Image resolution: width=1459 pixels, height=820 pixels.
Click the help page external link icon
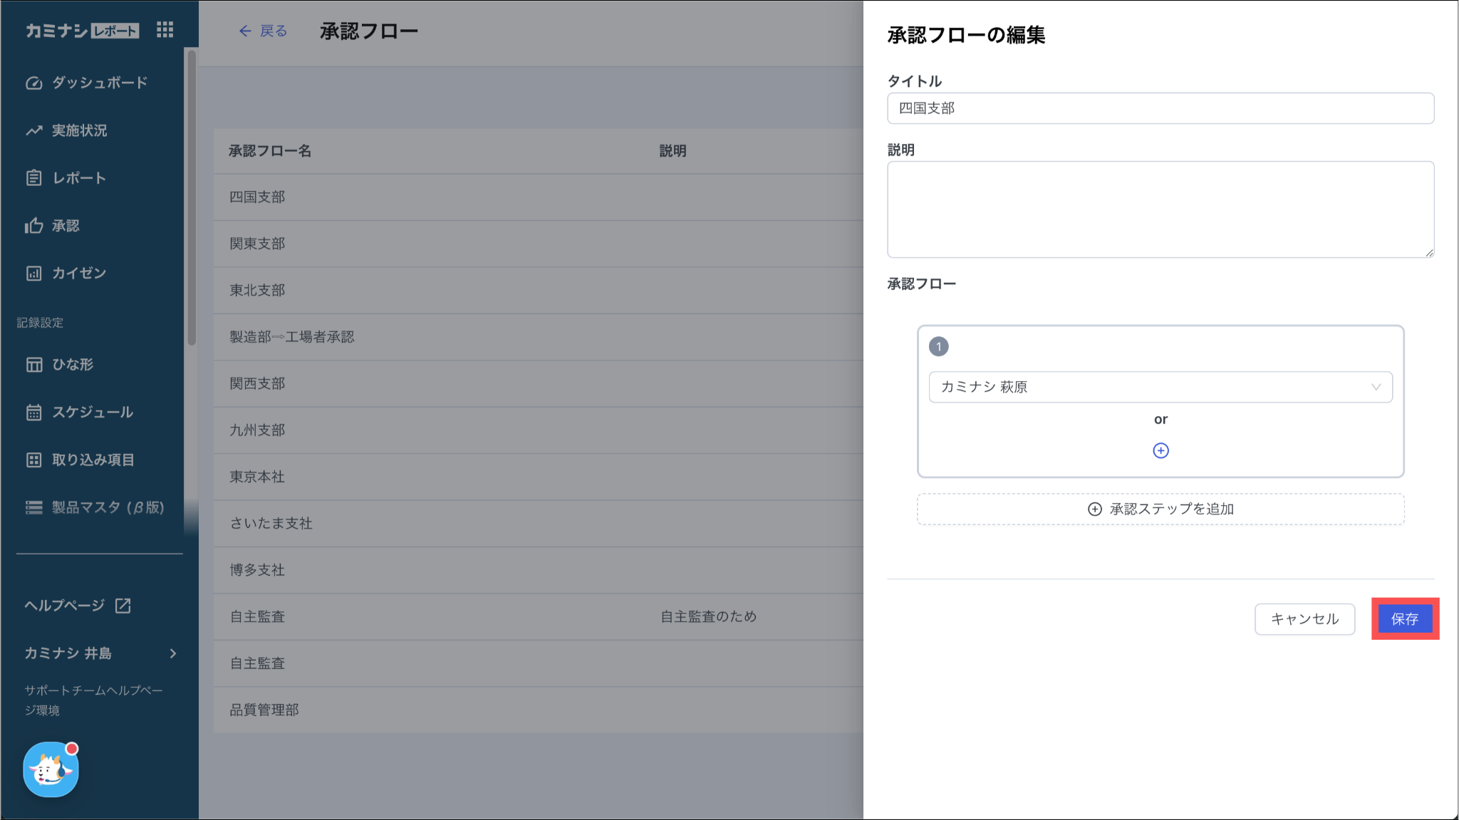pos(123,606)
